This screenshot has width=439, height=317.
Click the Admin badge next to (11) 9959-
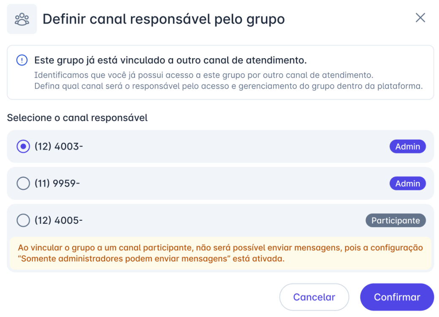point(407,183)
